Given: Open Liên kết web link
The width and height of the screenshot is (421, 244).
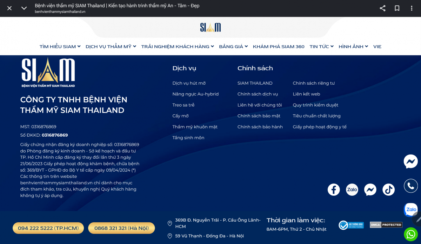Looking at the screenshot, I should point(307,94).
